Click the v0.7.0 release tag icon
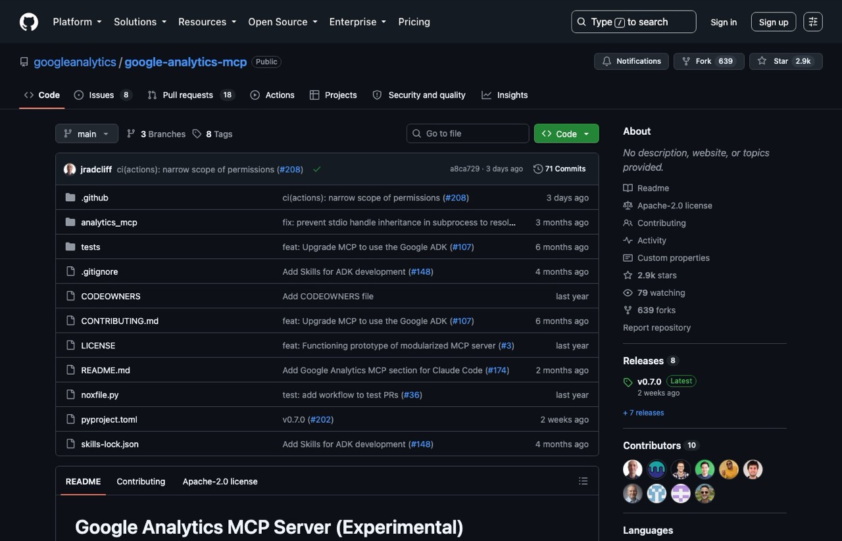The image size is (842, 541). (x=628, y=382)
